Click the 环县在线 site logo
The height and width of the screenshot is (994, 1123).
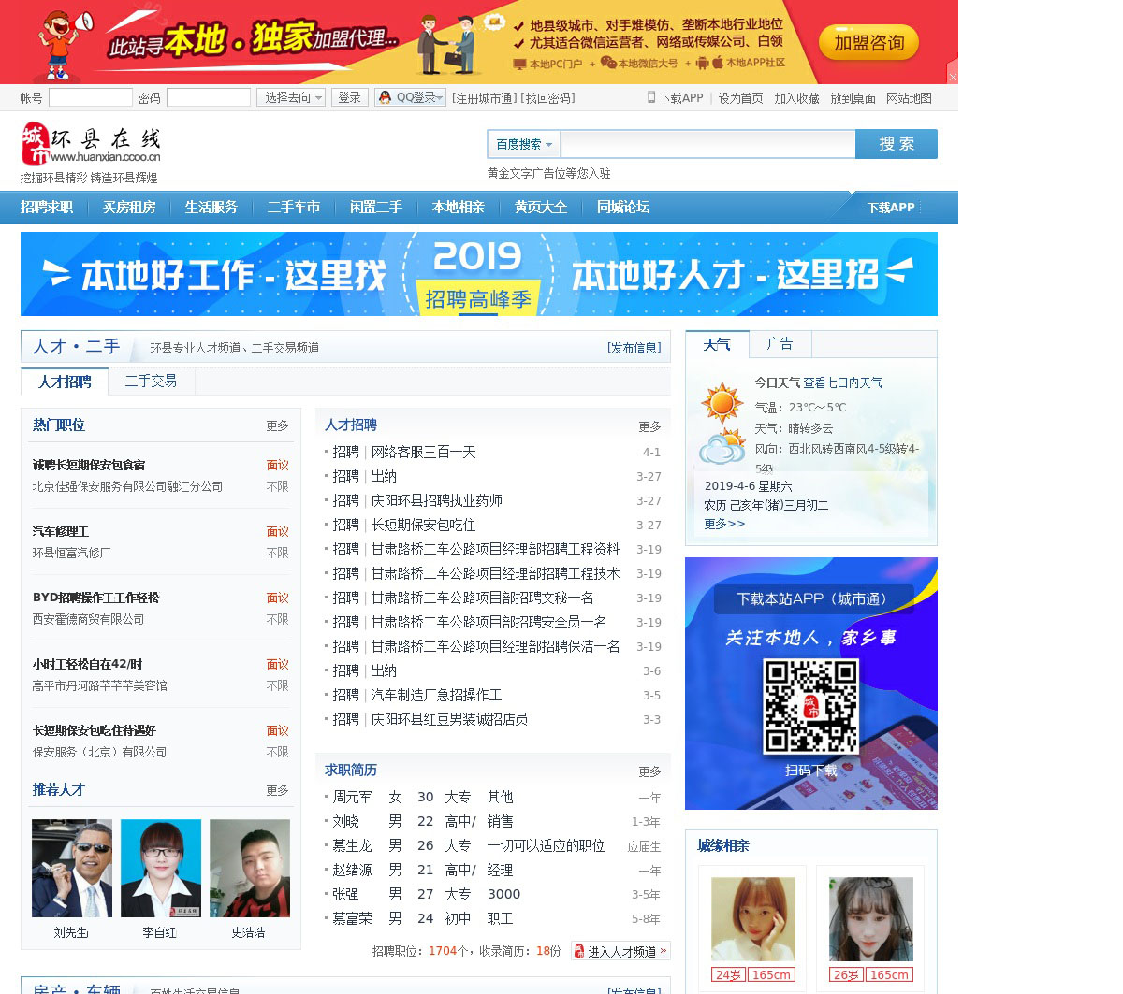[91, 143]
